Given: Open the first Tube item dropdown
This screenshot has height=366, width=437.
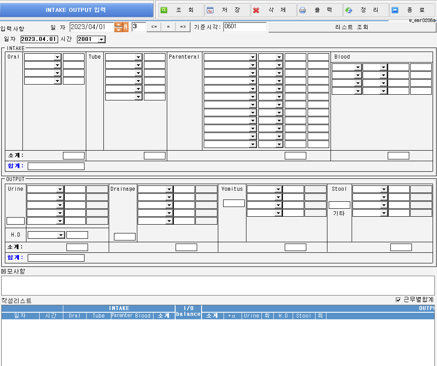Looking at the screenshot, I should [x=138, y=57].
